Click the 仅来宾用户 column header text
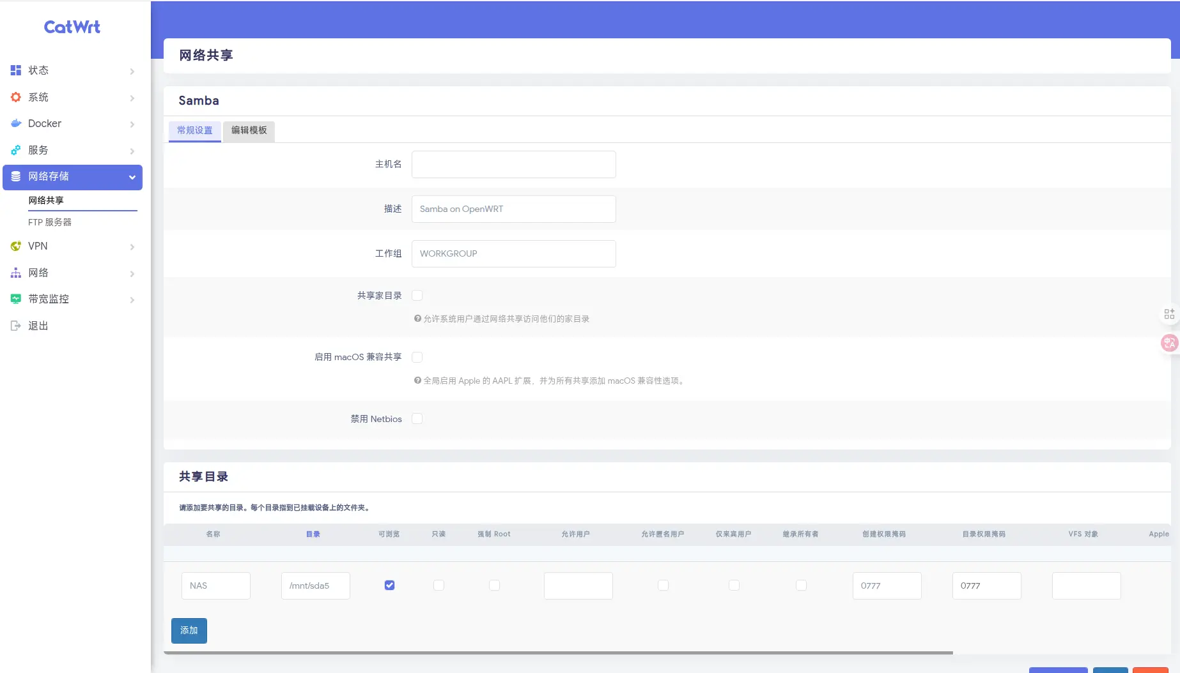Image resolution: width=1180 pixels, height=673 pixels. coord(734,534)
